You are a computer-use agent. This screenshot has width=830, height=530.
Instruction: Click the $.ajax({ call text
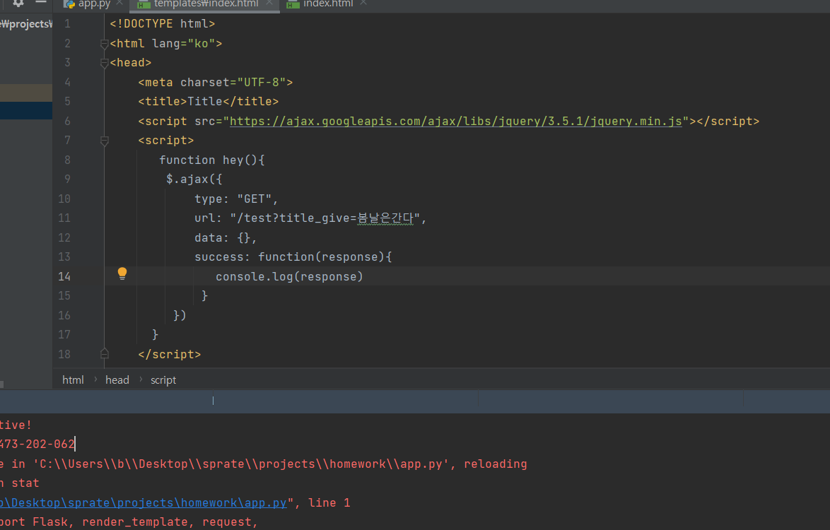[194, 179]
